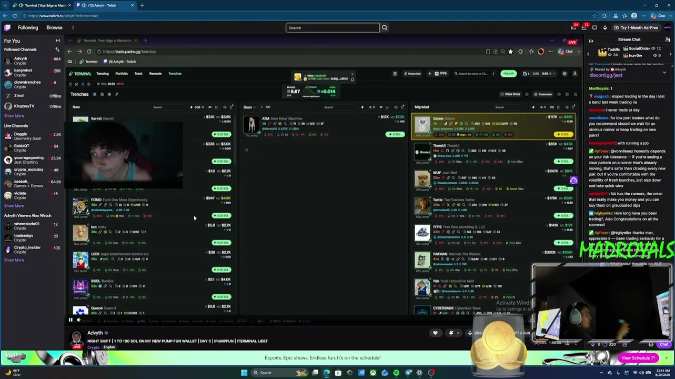Open the FOMO token row

tap(153, 207)
